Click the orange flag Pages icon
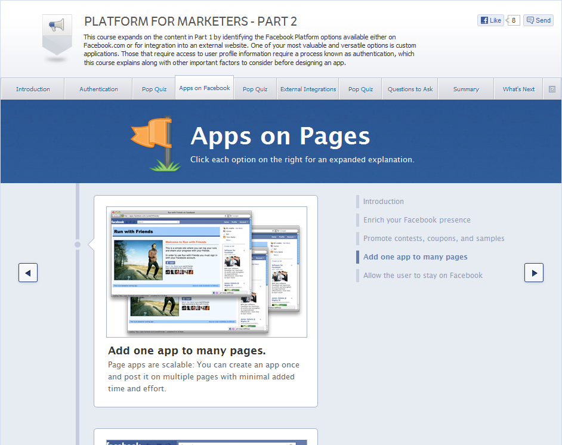562x445 pixels. pos(155,144)
